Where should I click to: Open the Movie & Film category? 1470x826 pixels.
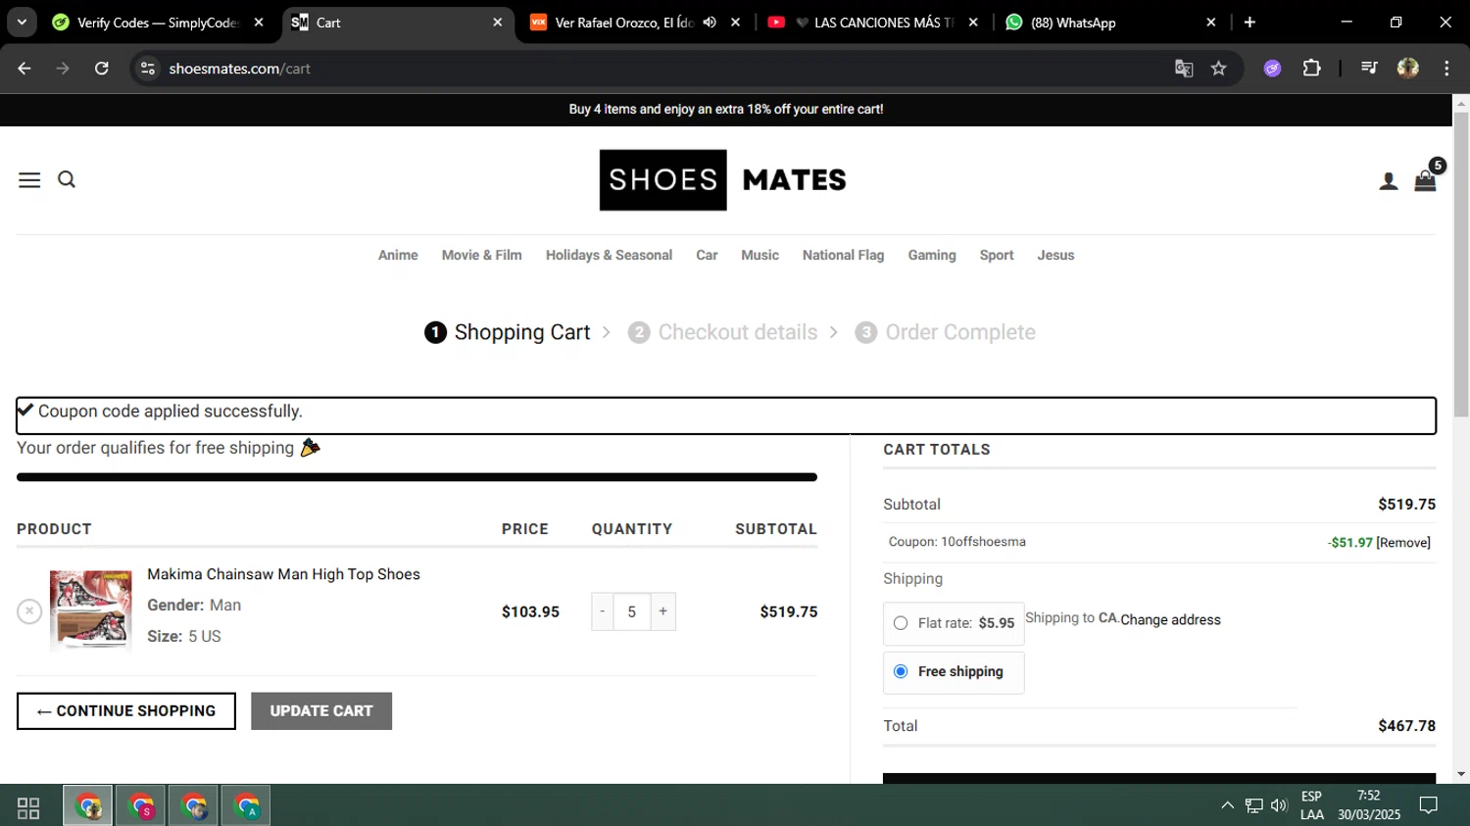(482, 255)
